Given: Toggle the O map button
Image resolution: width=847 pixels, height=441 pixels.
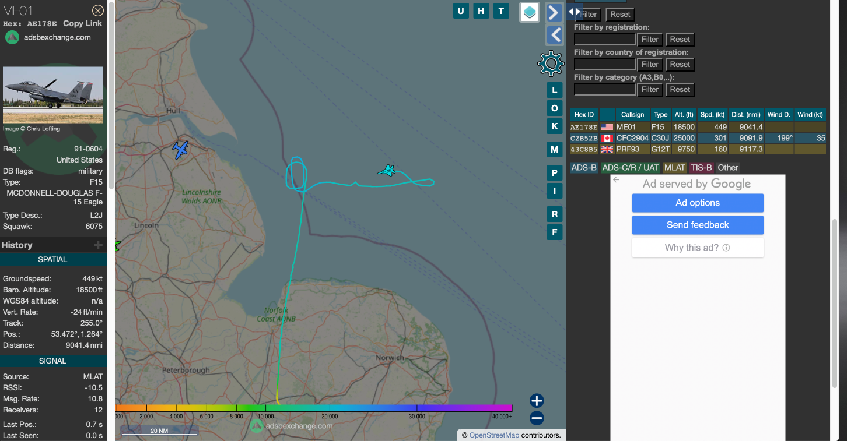Looking at the screenshot, I should (555, 108).
